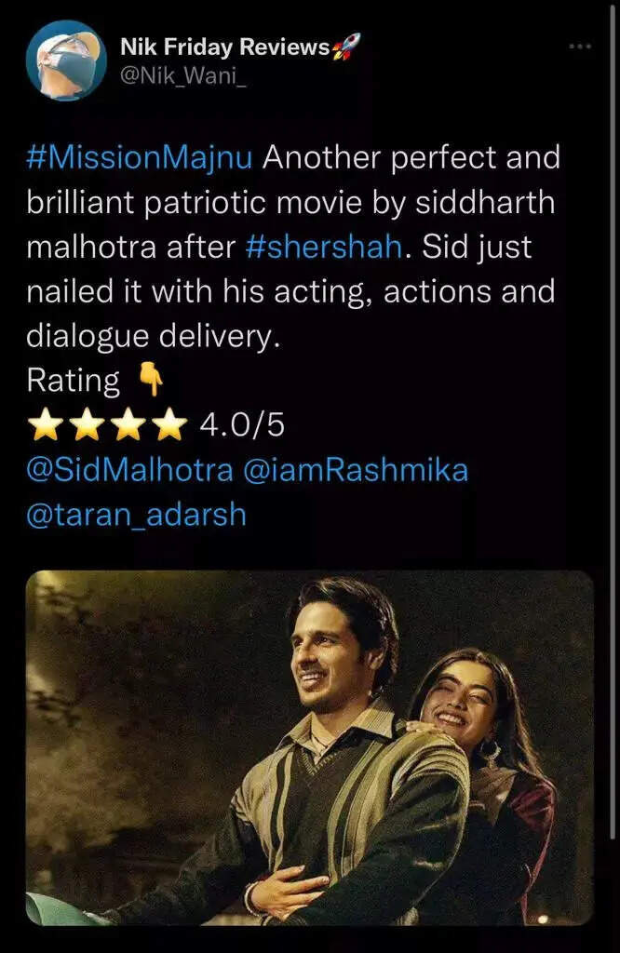The width and height of the screenshot is (620, 953).
Task: Click the third gold star in the rating
Action: tap(128, 424)
